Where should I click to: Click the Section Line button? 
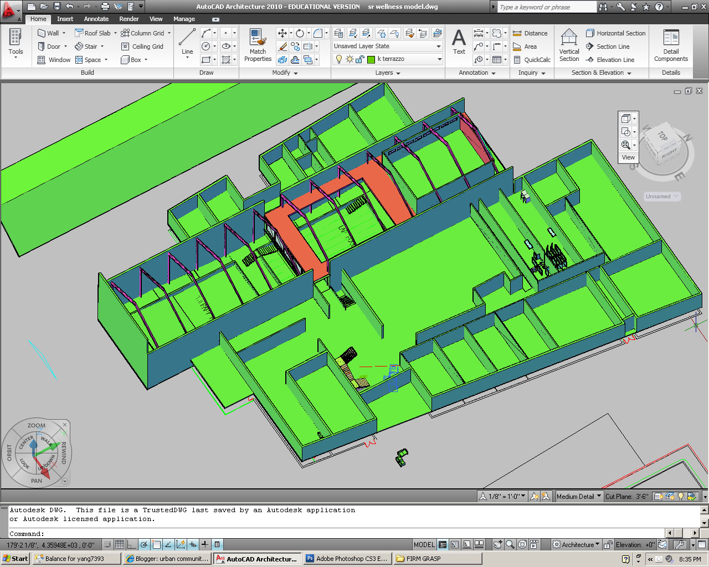point(608,47)
